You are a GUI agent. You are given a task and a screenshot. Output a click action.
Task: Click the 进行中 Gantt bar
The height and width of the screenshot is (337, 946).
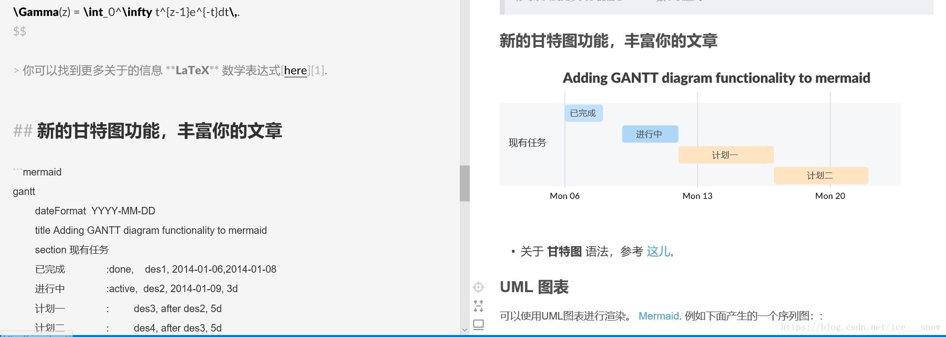point(650,134)
